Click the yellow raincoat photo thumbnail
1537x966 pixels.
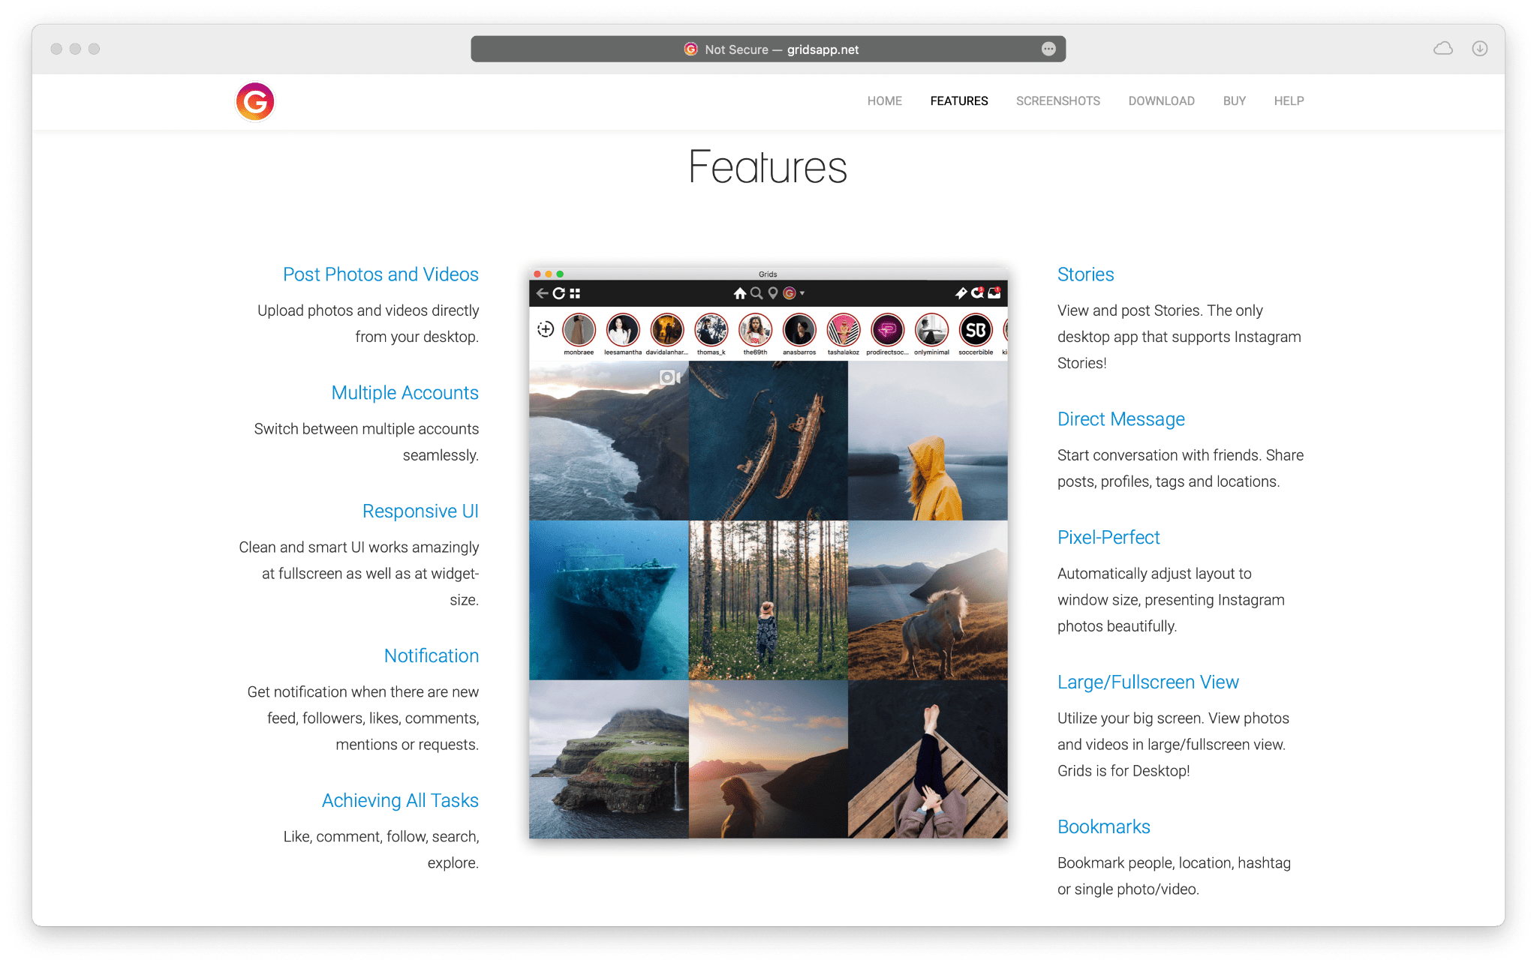click(928, 441)
